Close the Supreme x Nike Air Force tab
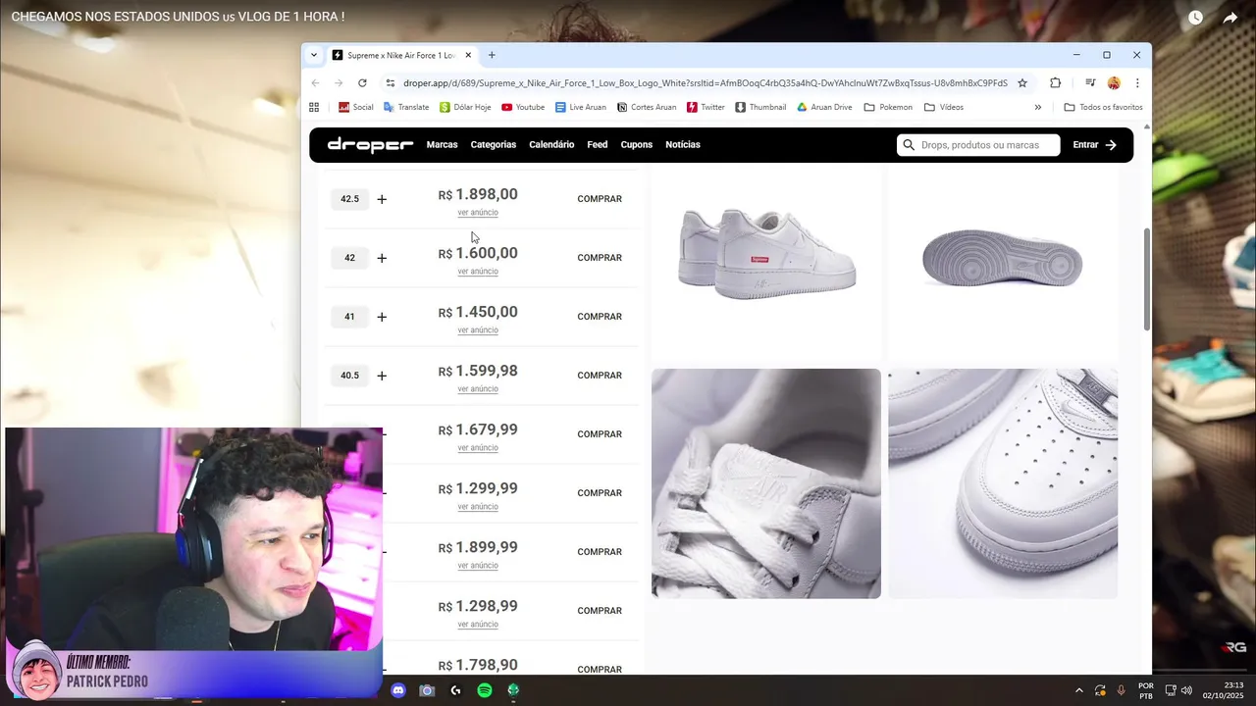Viewport: 1256px width, 706px height. point(468,55)
